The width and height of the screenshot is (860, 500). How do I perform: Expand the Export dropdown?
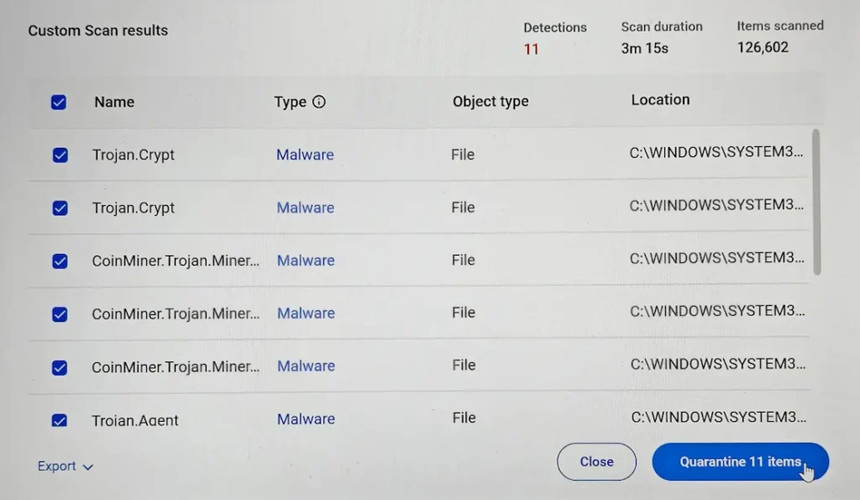(x=65, y=466)
